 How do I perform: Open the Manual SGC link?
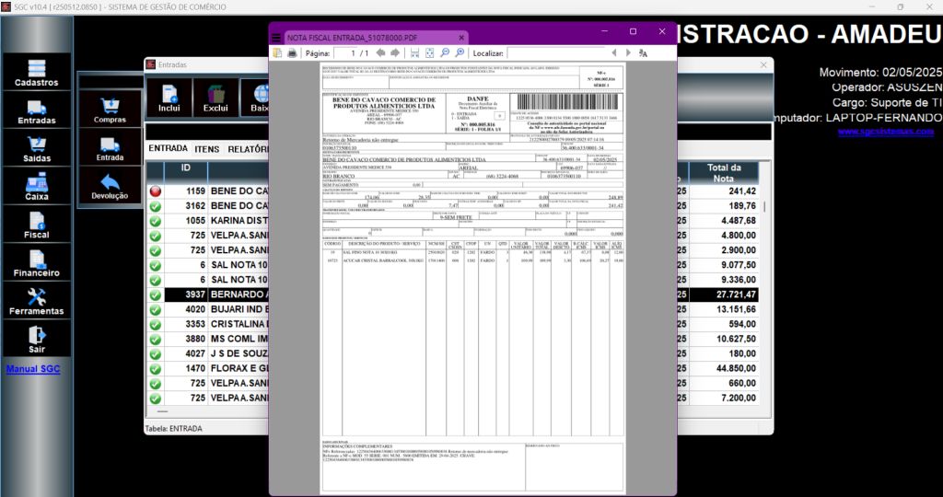(x=33, y=369)
